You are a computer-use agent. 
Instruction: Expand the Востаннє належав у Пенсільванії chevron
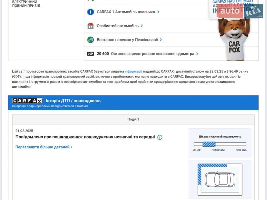[161, 40]
